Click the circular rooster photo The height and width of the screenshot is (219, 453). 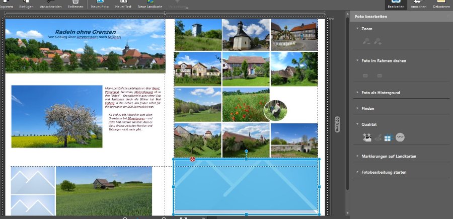275,110
